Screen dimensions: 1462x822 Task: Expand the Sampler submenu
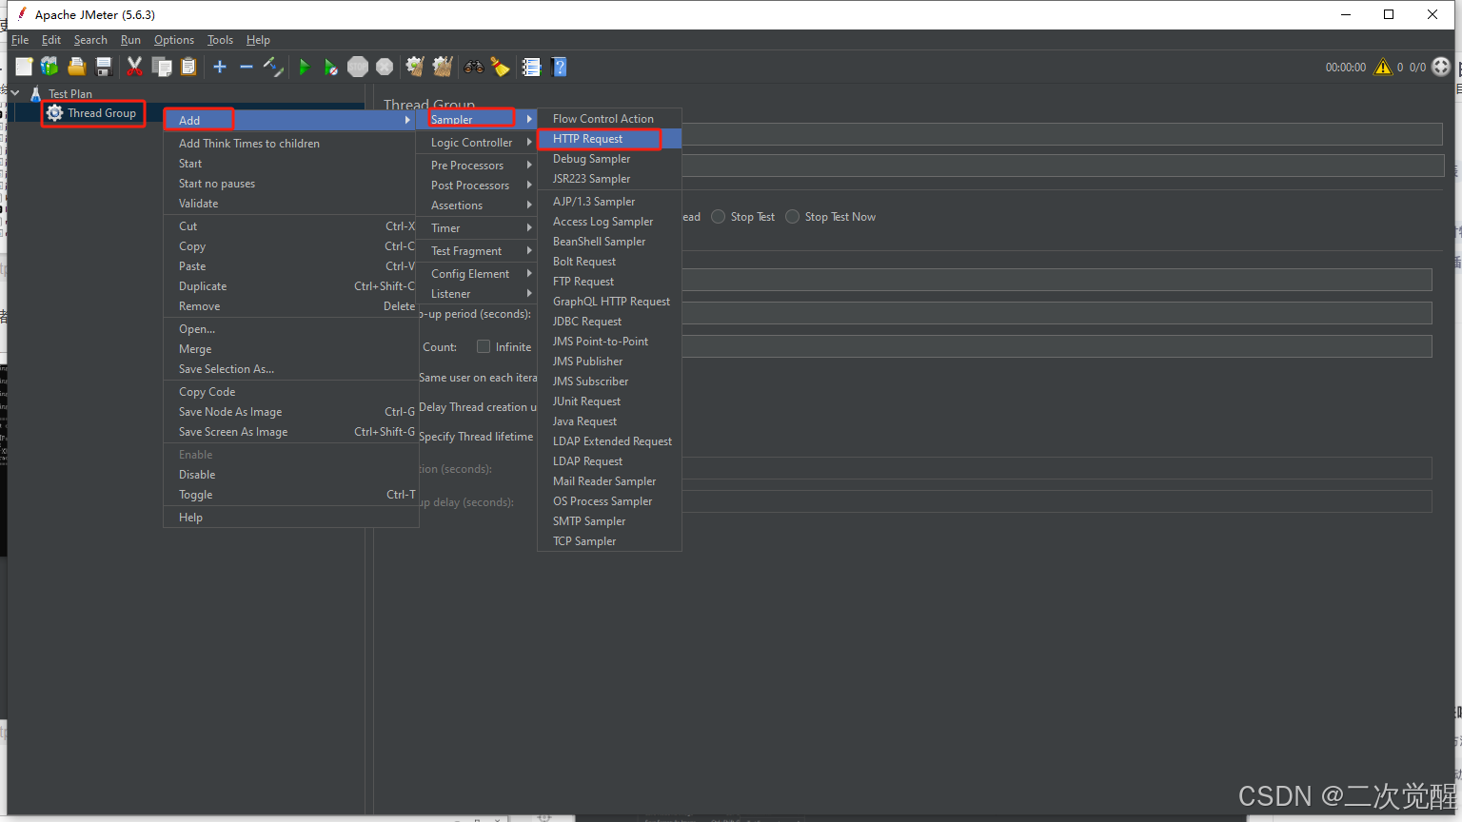pos(477,119)
